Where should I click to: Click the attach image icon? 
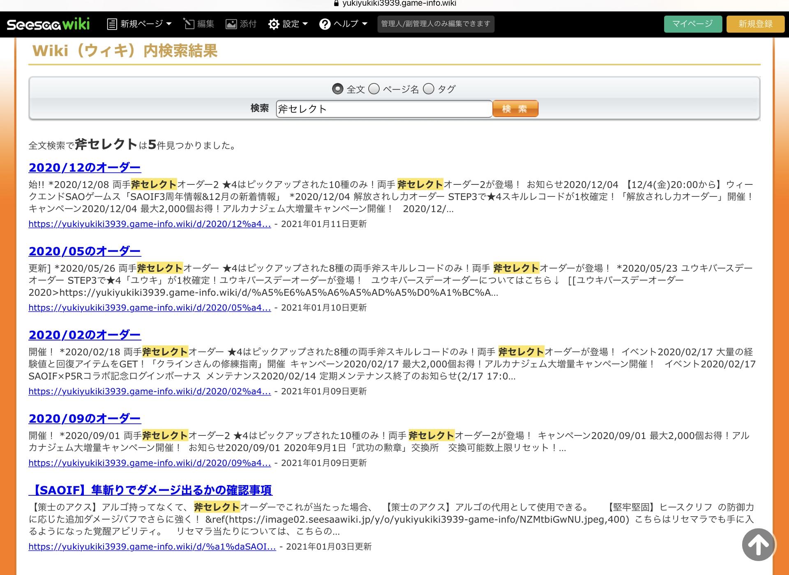coord(231,24)
